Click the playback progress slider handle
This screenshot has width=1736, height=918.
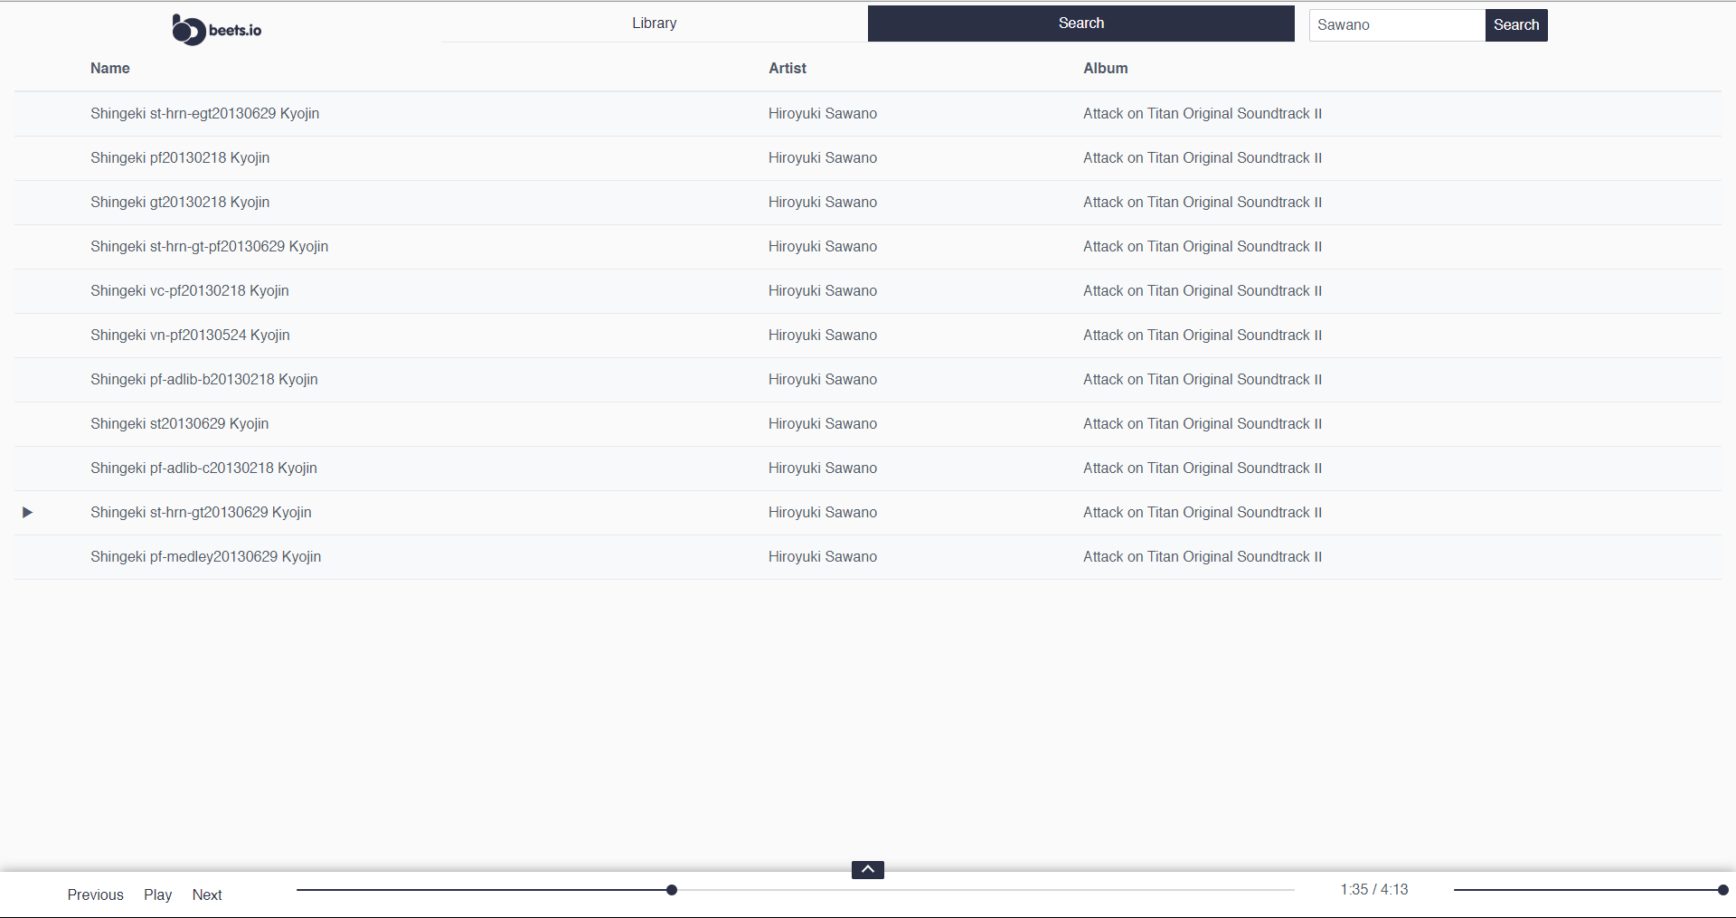click(x=672, y=890)
